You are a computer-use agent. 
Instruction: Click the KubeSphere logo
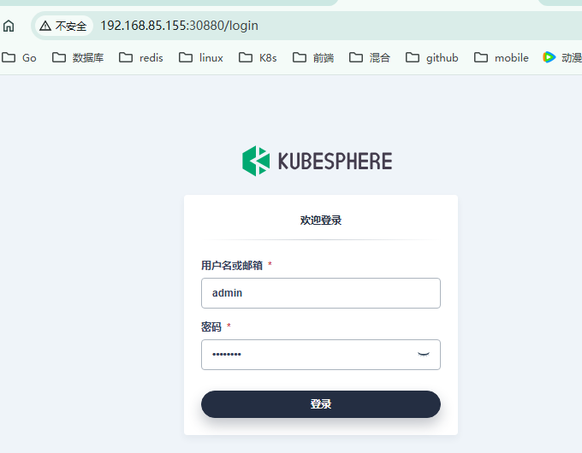pyautogui.click(x=318, y=161)
